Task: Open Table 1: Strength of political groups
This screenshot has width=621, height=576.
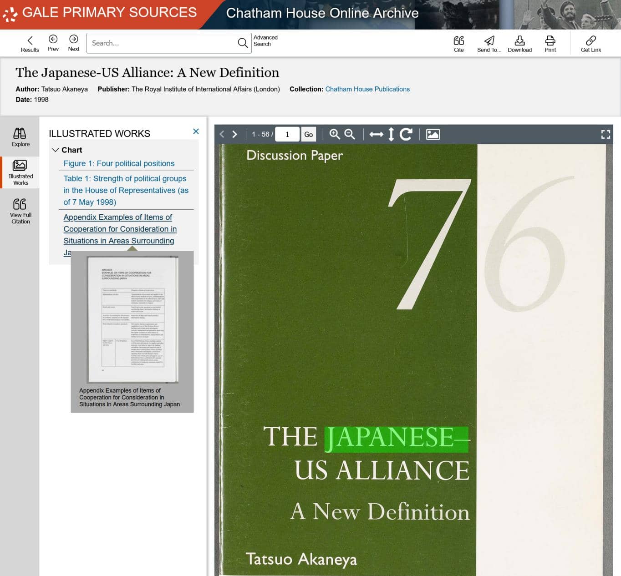Action: point(126,190)
